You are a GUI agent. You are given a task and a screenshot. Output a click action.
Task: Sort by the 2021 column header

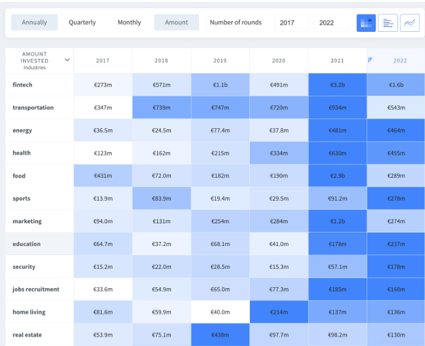tap(337, 61)
